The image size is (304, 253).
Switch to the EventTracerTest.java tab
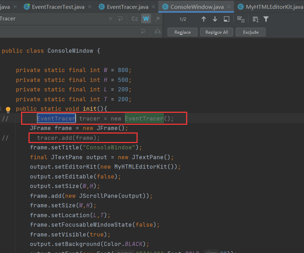pos(58,7)
